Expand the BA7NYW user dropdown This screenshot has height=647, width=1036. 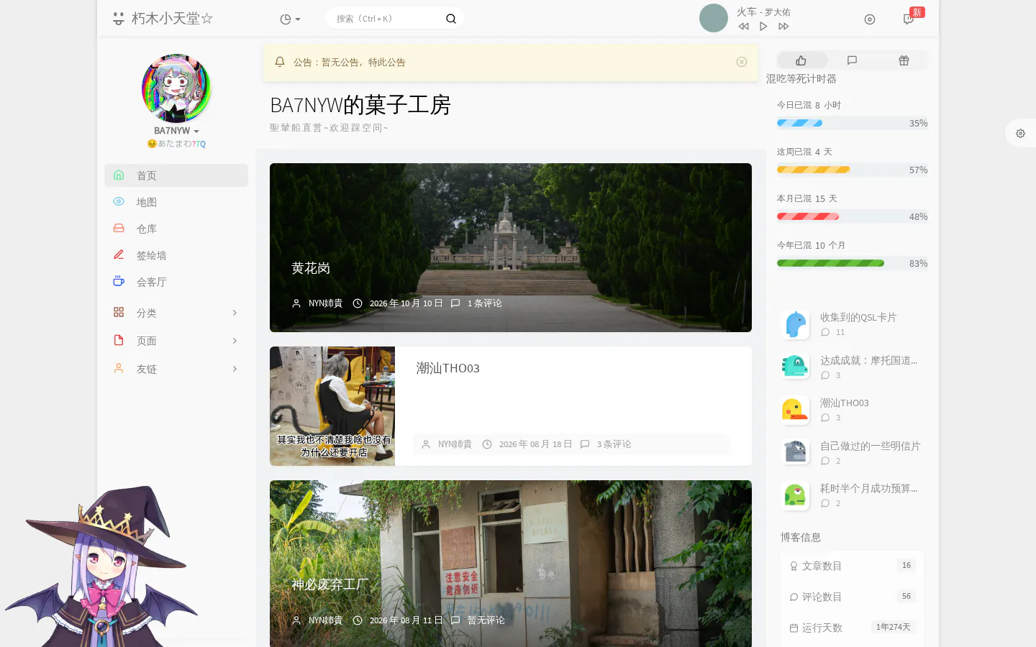176,131
